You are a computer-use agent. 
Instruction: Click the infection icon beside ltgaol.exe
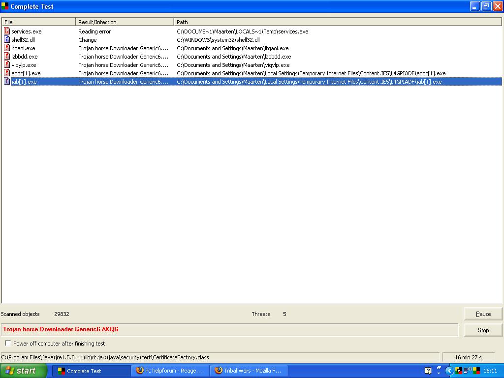[7, 48]
